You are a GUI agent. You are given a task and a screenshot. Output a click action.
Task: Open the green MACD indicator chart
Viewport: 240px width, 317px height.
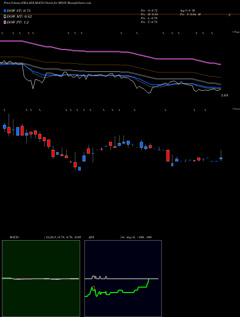tap(41, 279)
